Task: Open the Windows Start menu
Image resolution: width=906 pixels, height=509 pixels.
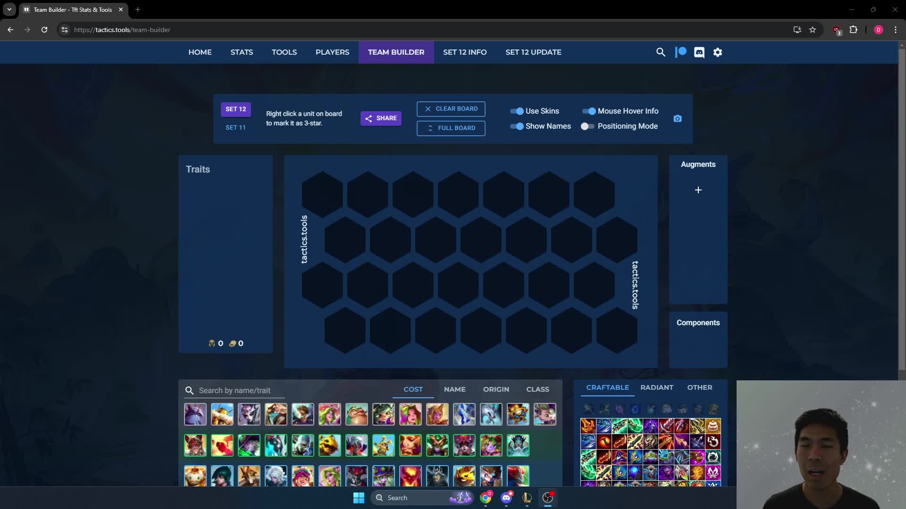Action: pyautogui.click(x=359, y=498)
